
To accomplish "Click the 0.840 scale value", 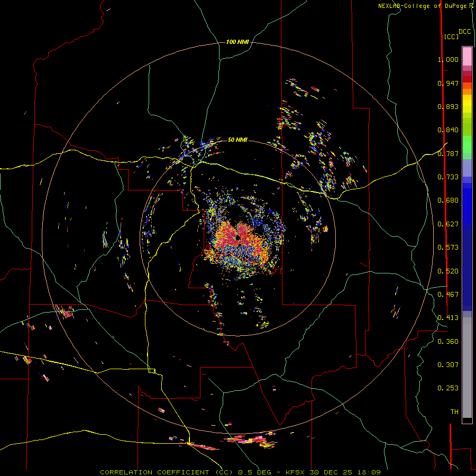I will click(448, 130).
